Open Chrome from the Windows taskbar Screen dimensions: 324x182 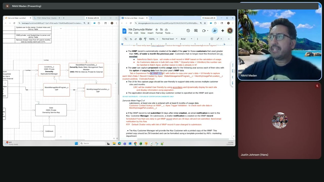[135, 143]
